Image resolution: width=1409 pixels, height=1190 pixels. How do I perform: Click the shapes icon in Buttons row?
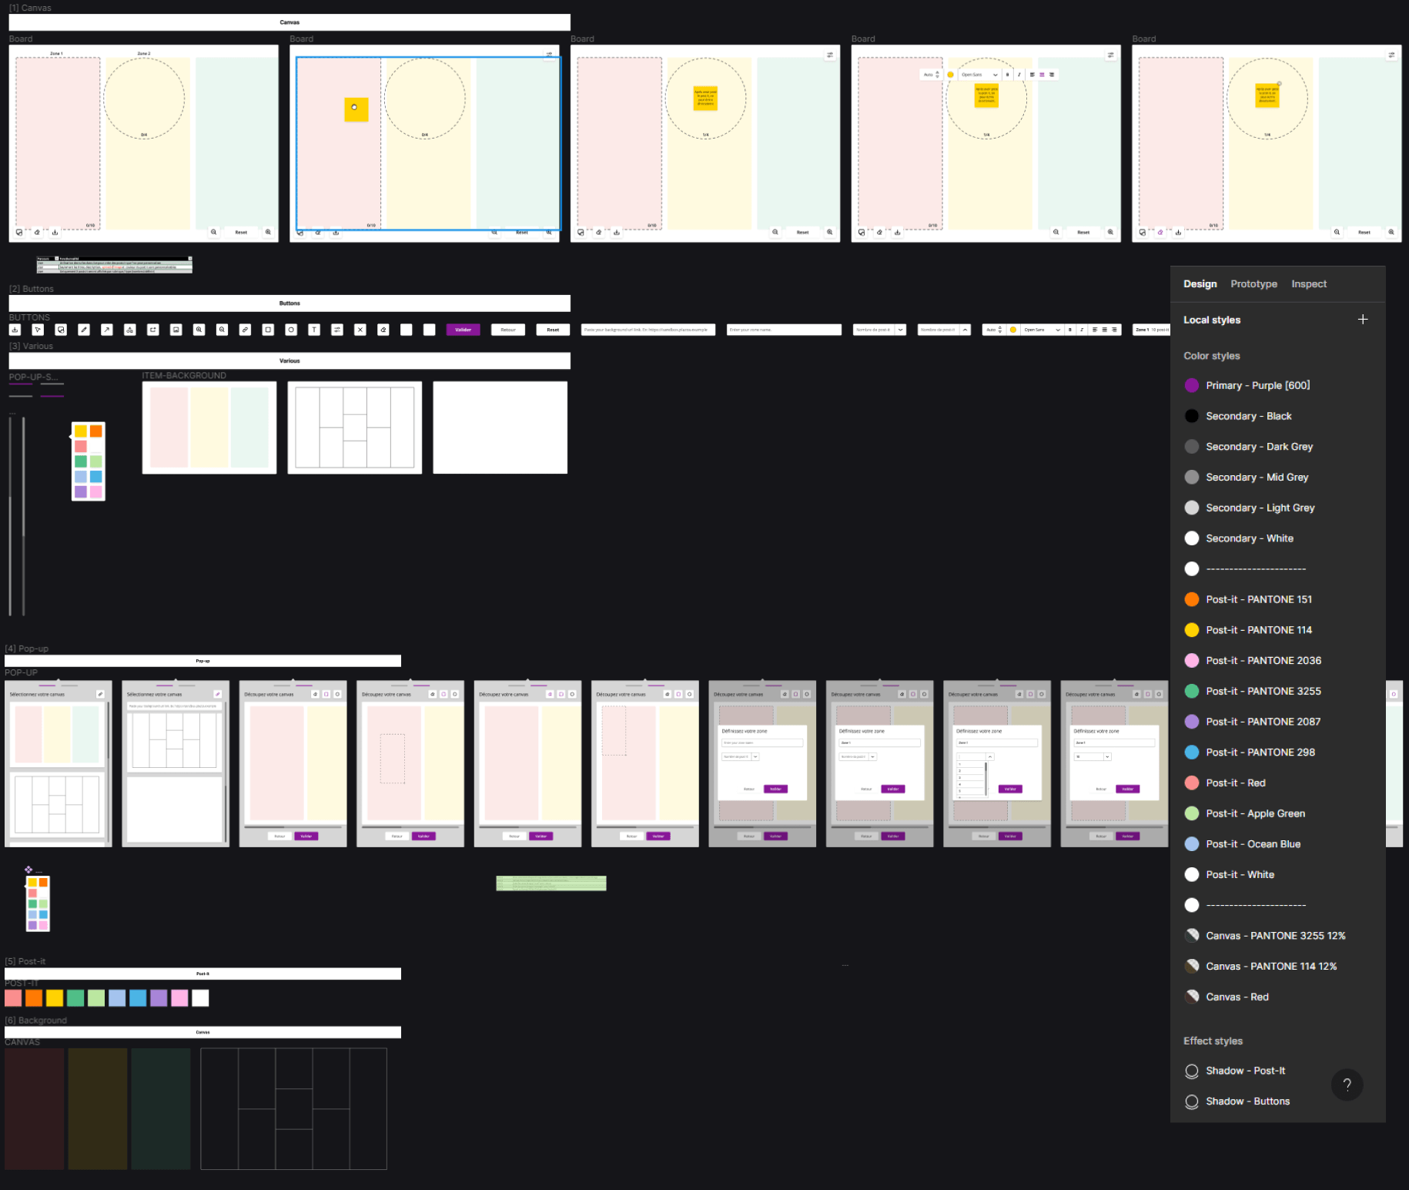point(130,330)
